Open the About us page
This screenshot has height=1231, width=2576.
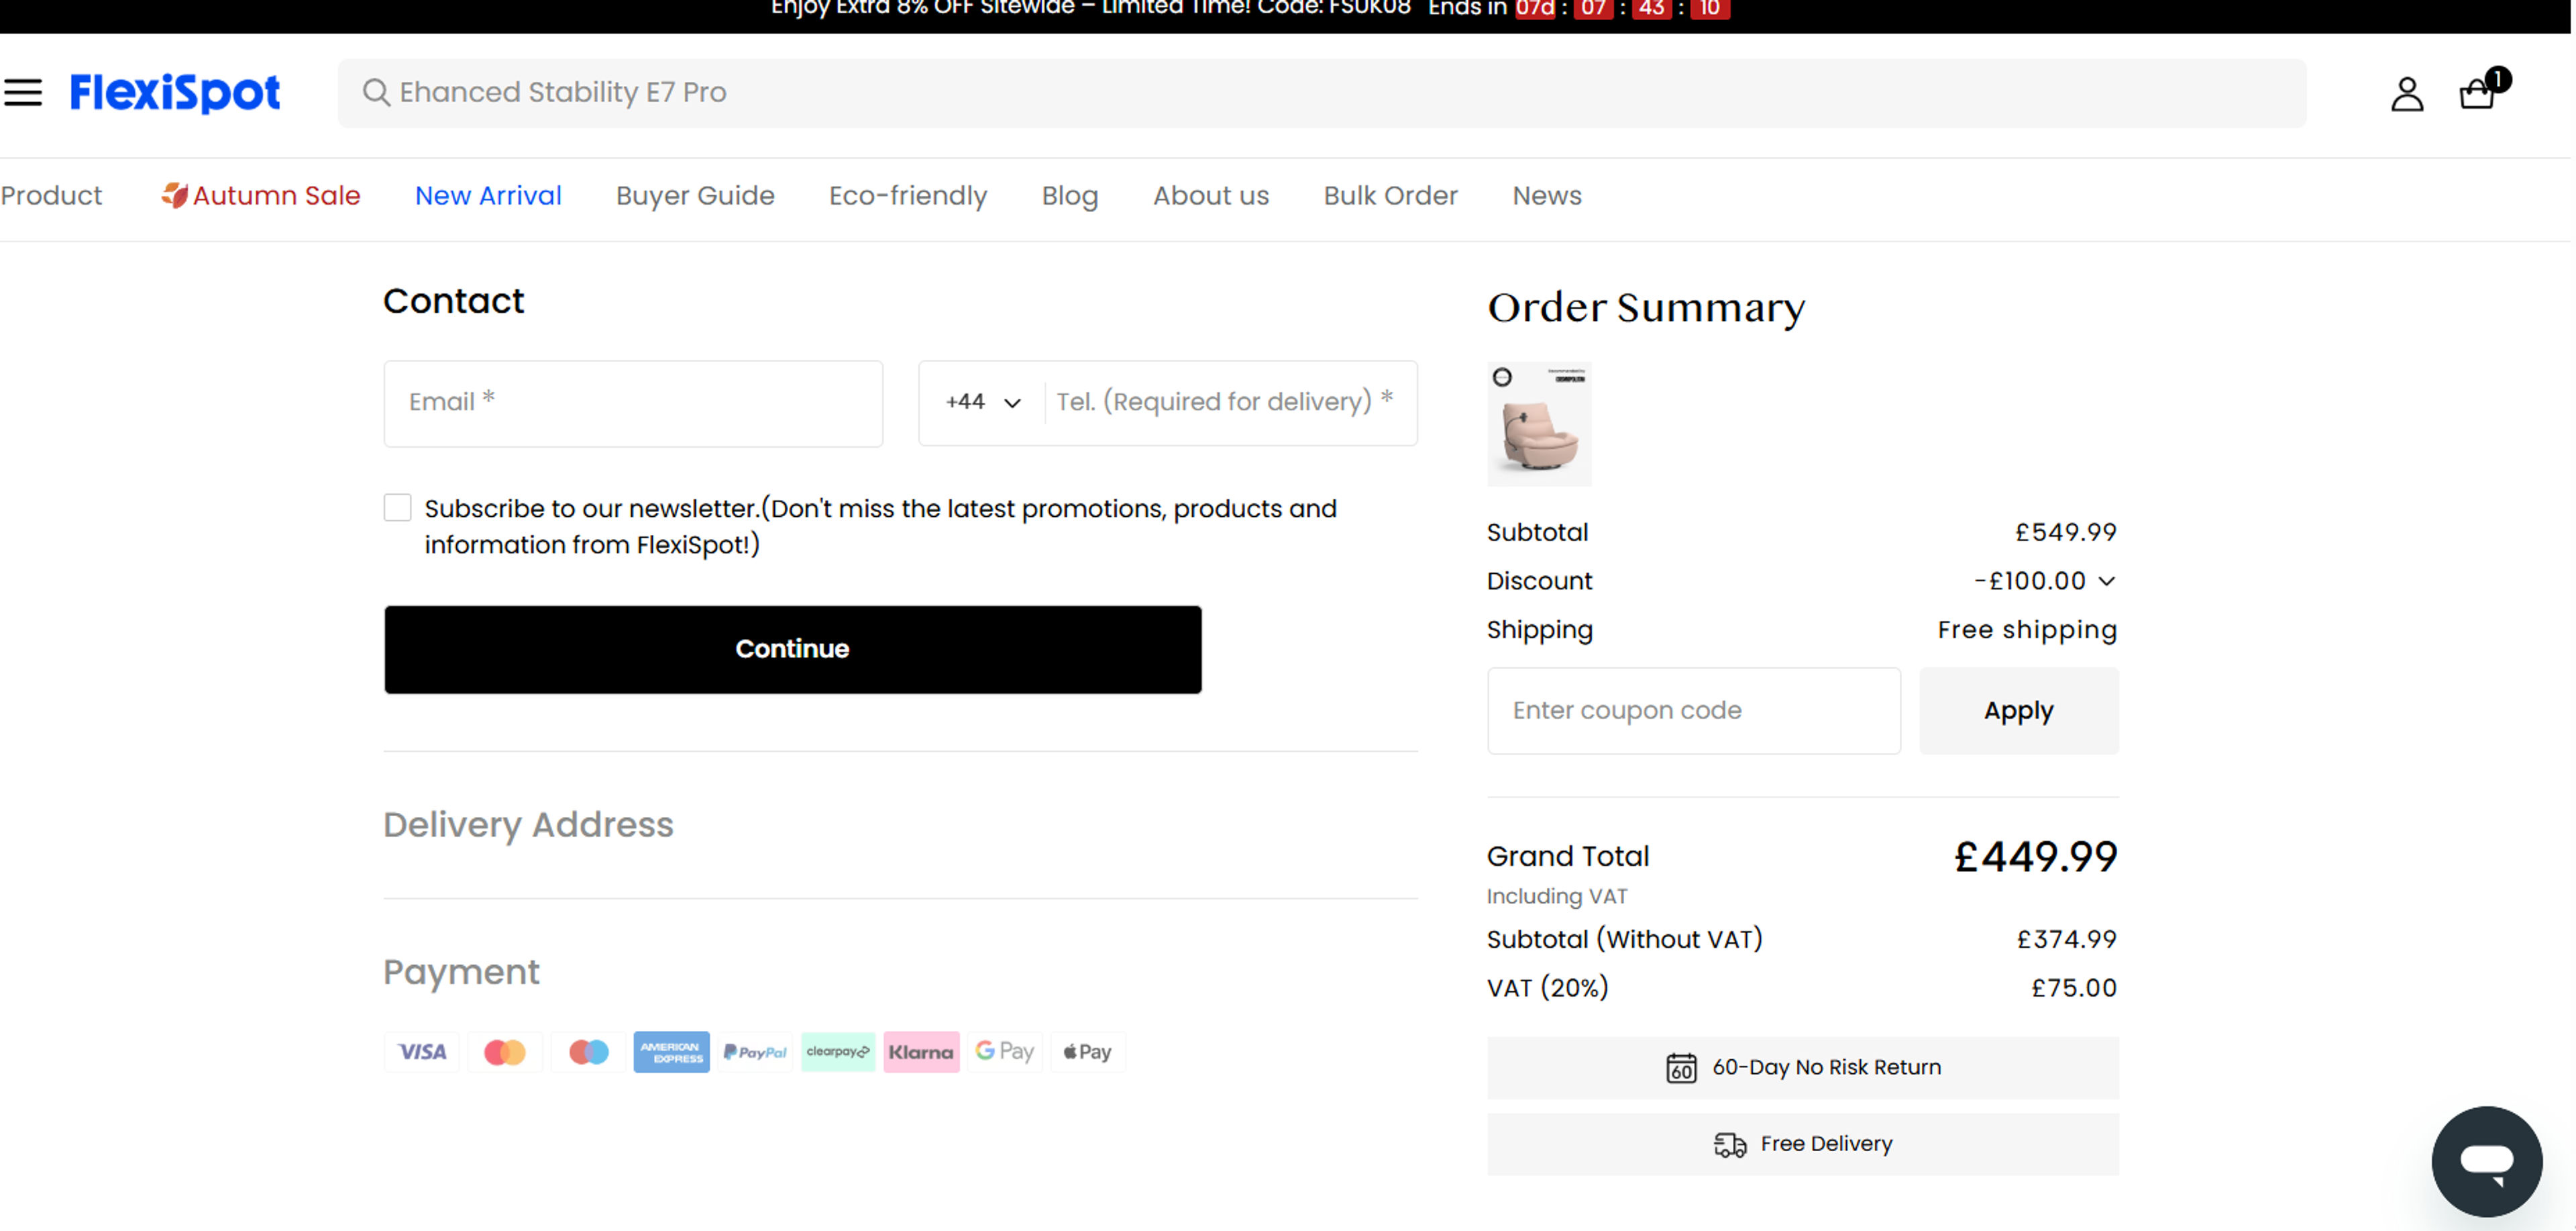click(1211, 196)
